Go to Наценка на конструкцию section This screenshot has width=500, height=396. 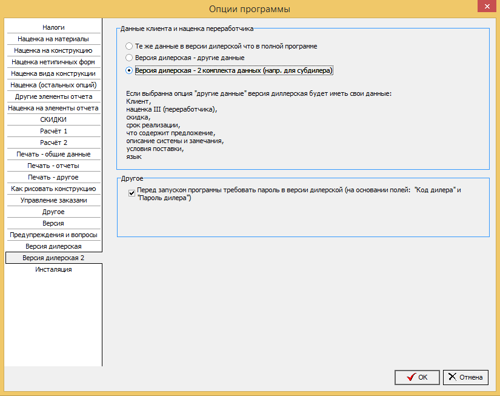[x=53, y=50]
